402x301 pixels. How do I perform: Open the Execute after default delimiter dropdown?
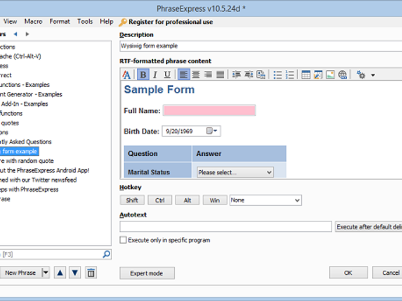[x=369, y=227]
